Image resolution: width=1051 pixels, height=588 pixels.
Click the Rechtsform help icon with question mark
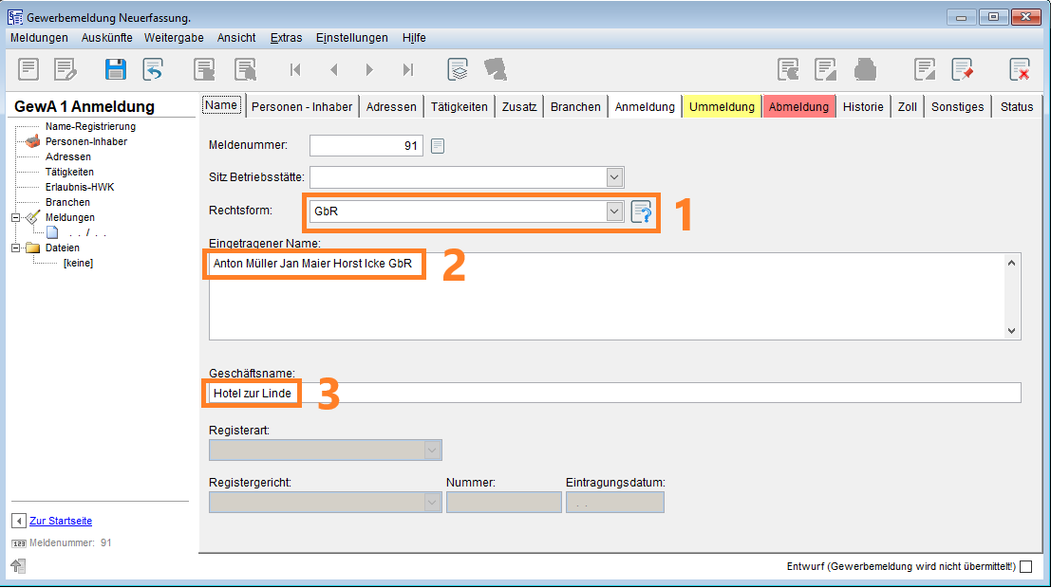[x=642, y=211]
